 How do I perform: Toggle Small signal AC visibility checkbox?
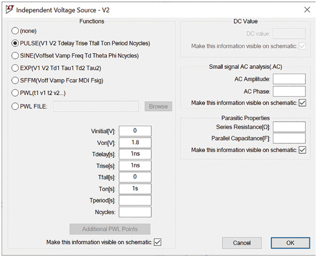[302, 103]
